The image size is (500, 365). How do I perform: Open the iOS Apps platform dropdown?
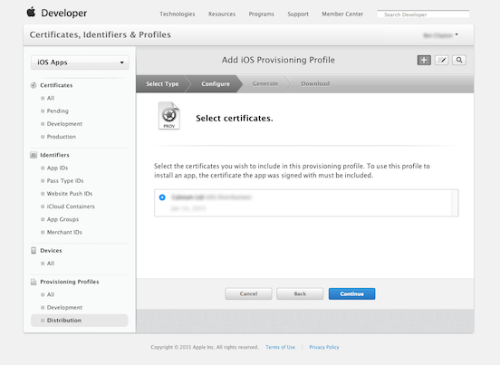coord(80,62)
